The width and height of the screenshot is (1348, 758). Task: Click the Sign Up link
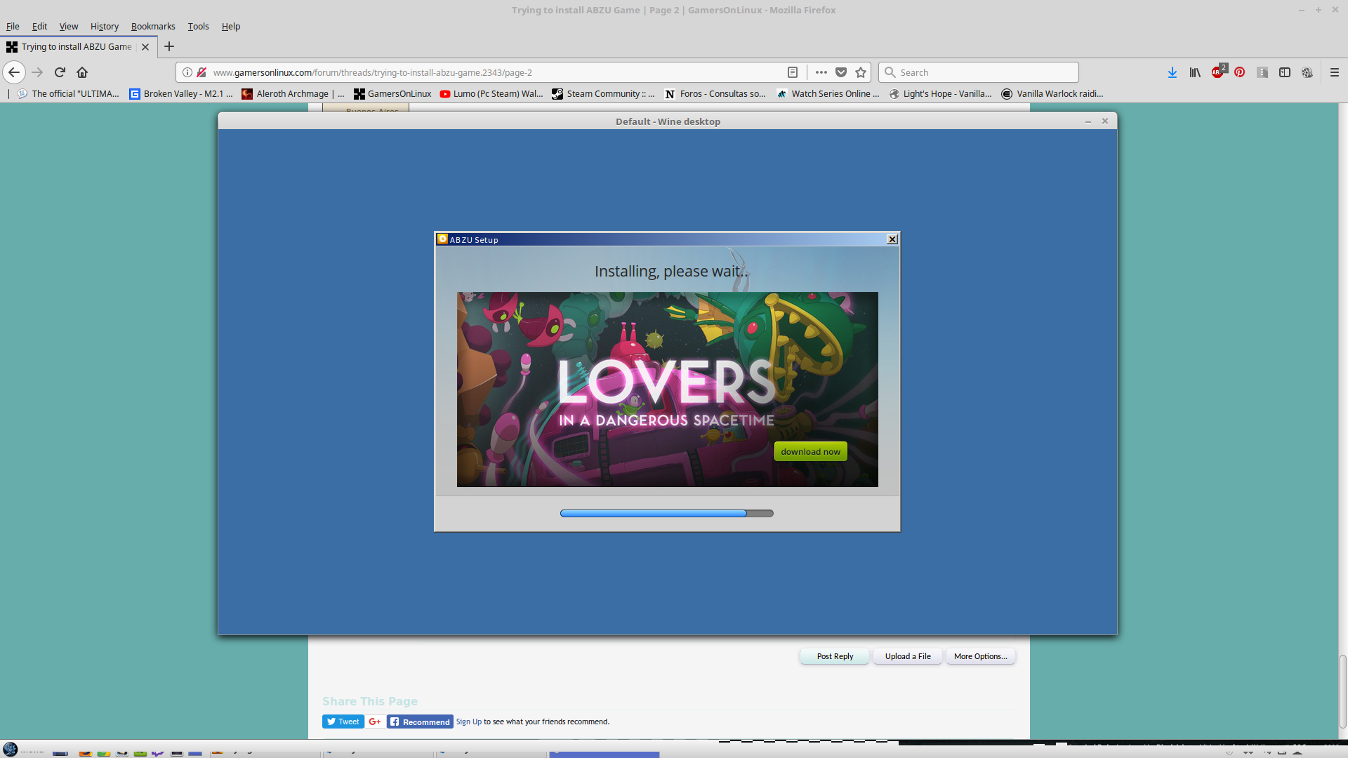[x=468, y=722]
